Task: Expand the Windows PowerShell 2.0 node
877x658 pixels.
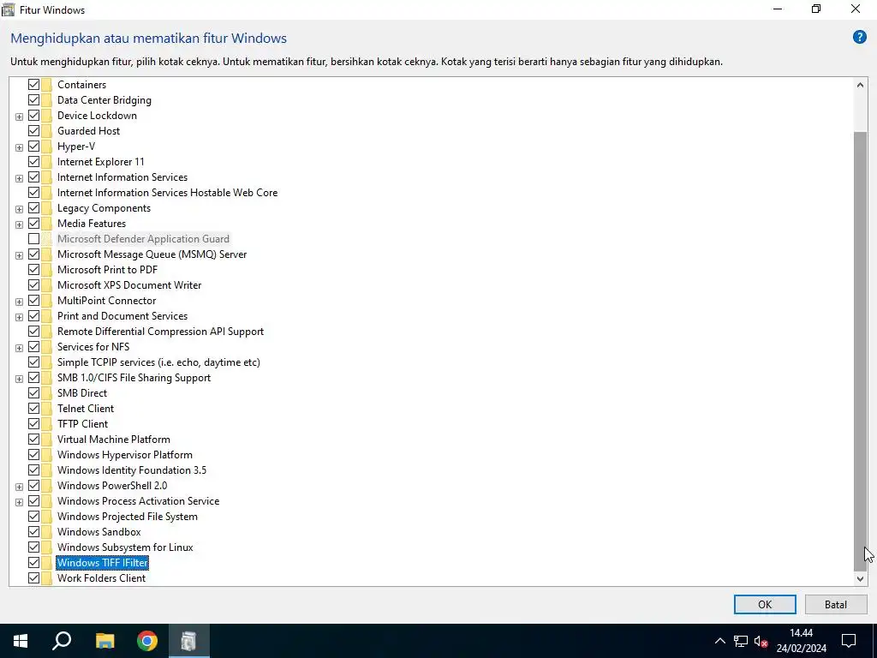Action: pyautogui.click(x=19, y=487)
